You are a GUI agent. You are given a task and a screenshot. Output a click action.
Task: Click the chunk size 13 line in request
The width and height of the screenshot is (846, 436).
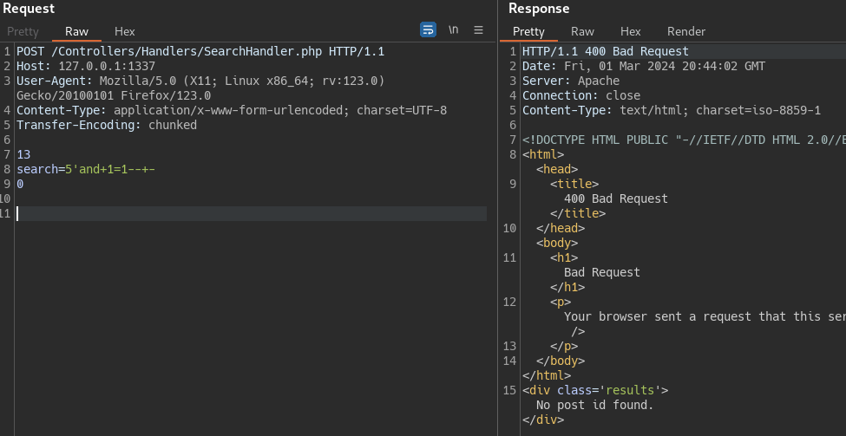pos(23,154)
